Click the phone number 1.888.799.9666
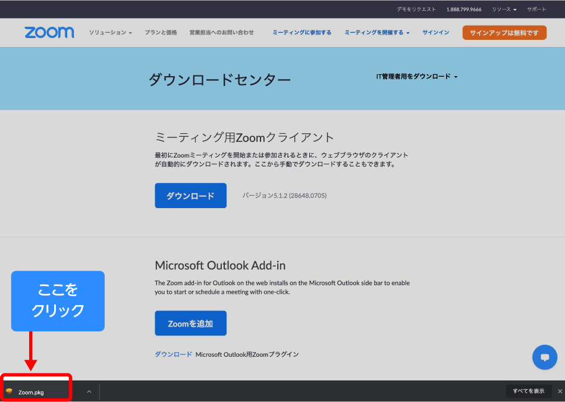This screenshot has height=402, width=565. click(x=464, y=10)
